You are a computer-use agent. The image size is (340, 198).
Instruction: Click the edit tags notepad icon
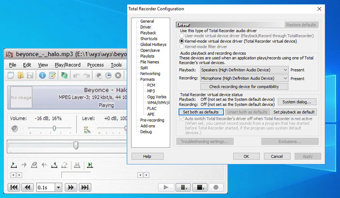click(x=52, y=75)
